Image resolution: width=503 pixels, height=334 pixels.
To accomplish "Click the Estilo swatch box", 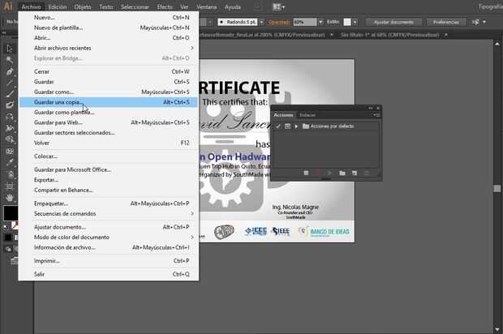I will coord(347,22).
